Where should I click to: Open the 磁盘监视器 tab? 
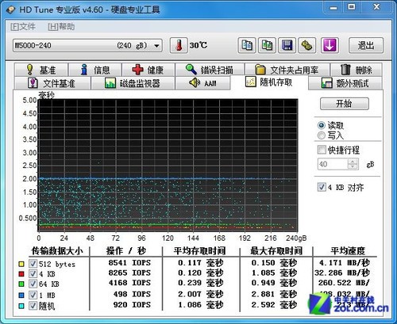click(x=133, y=83)
